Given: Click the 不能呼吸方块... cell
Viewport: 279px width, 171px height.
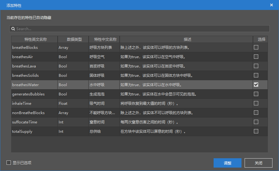Looking at the screenshot, I should click(x=104, y=113).
